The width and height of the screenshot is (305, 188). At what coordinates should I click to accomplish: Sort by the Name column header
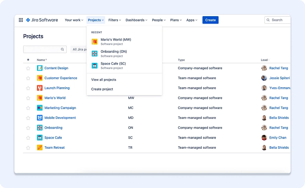point(42,60)
